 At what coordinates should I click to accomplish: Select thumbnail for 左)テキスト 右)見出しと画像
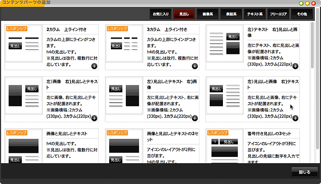coord(225,43)
